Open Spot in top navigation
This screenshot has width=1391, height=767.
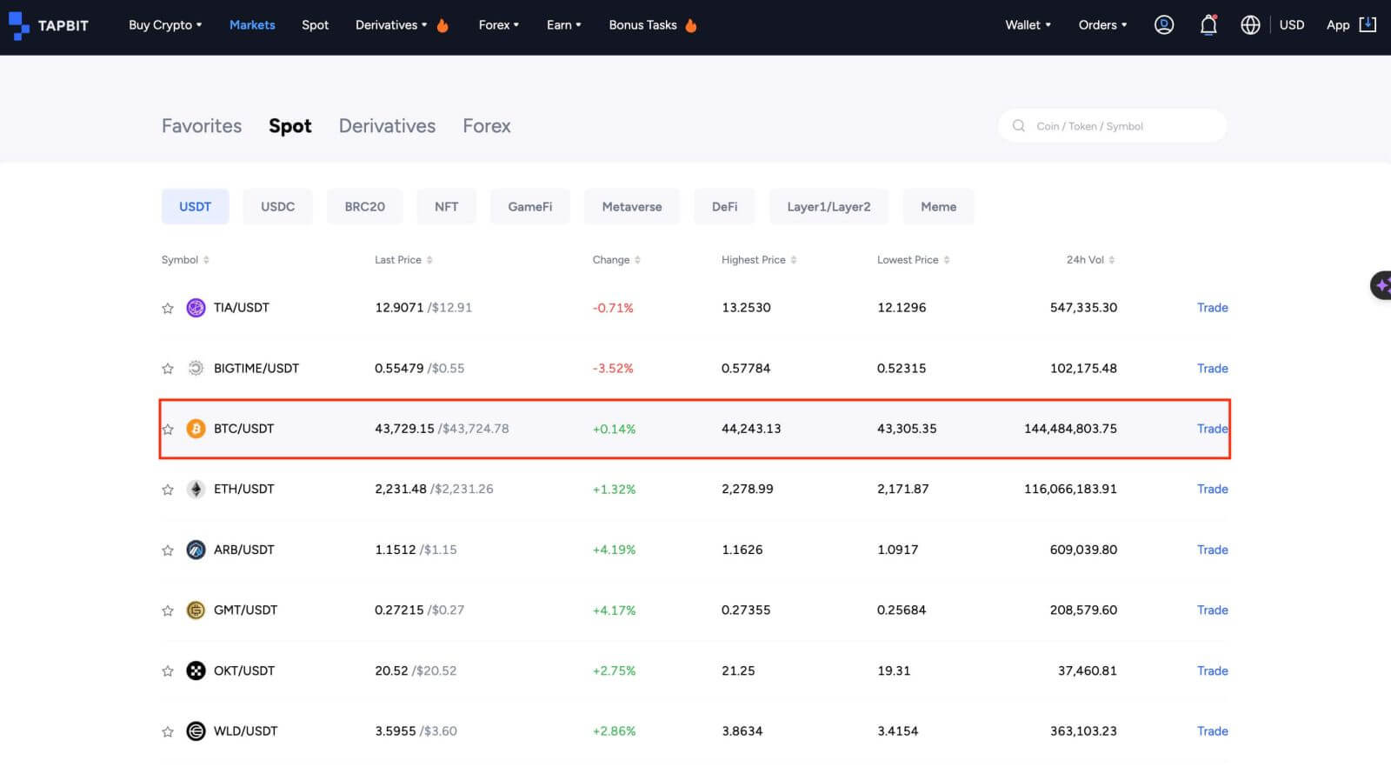(x=315, y=25)
